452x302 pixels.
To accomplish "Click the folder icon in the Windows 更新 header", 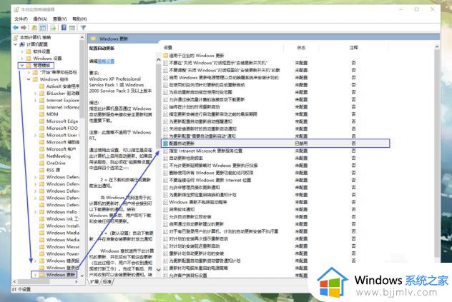I will tap(93, 39).
